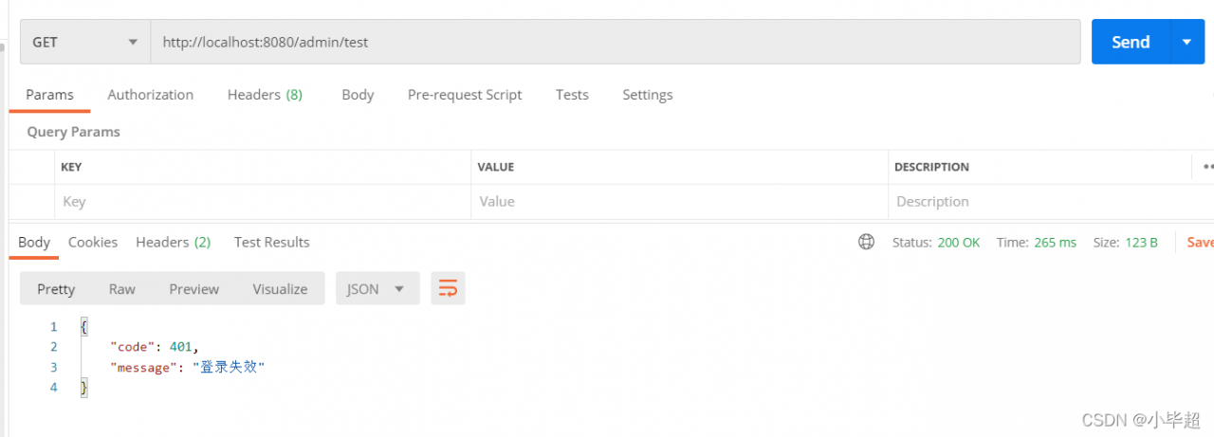View the Test Results tab
The height and width of the screenshot is (437, 1214).
[271, 242]
